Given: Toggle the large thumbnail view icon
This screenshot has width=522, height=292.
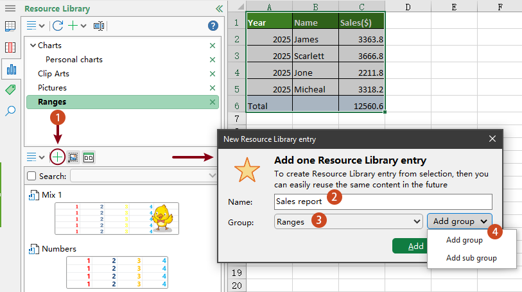Looking at the screenshot, I should [89, 157].
